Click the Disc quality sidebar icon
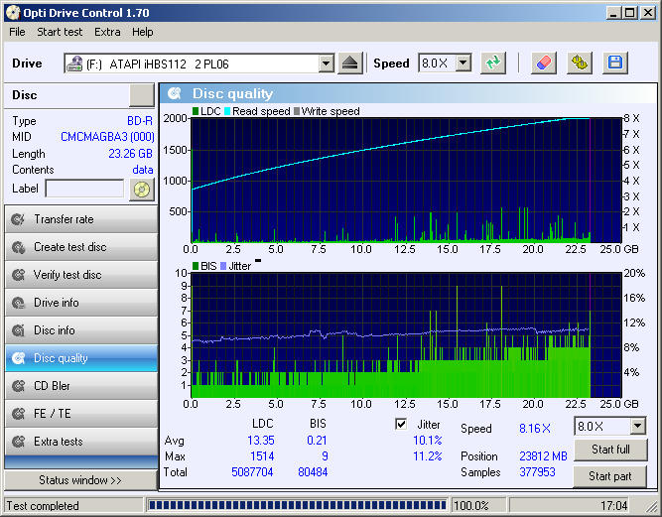This screenshot has height=517, width=662. point(18,358)
